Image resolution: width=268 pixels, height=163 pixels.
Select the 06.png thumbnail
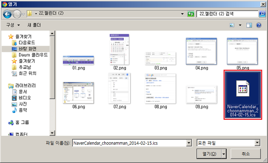point(78,93)
